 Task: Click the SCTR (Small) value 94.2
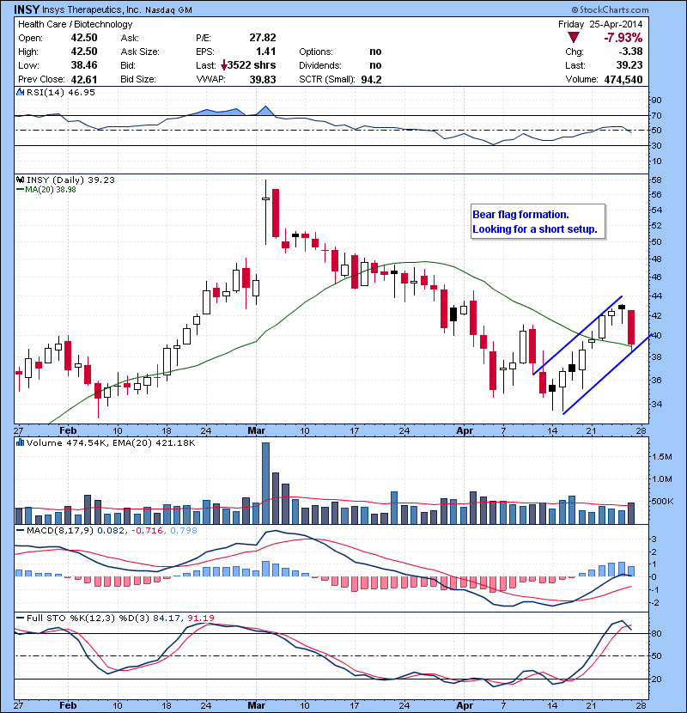(x=372, y=79)
